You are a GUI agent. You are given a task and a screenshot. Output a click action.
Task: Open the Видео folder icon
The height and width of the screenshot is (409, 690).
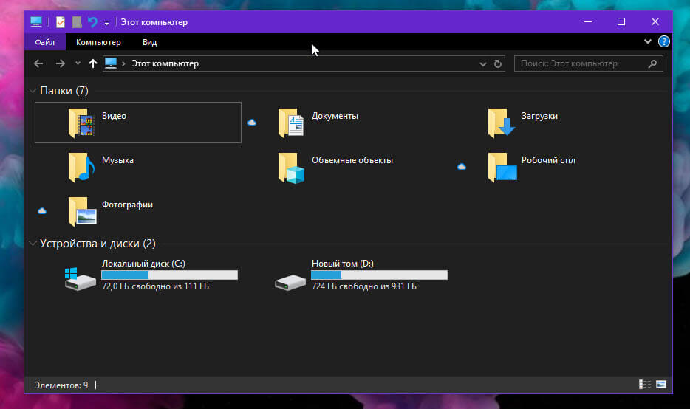pos(81,123)
